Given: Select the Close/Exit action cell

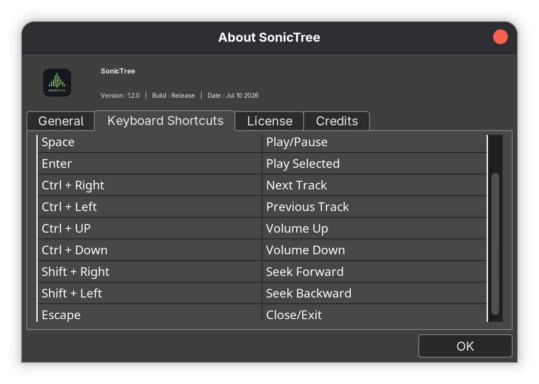Looking at the screenshot, I should pyautogui.click(x=375, y=313).
